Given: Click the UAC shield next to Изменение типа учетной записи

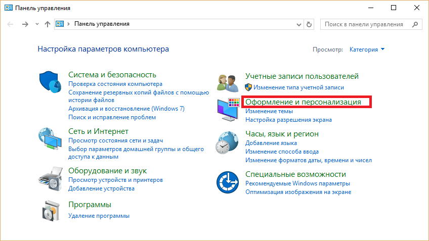Looking at the screenshot, I should 248,87.
